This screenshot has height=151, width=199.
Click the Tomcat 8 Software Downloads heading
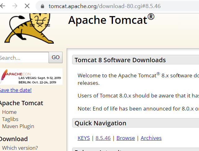pos(120,60)
